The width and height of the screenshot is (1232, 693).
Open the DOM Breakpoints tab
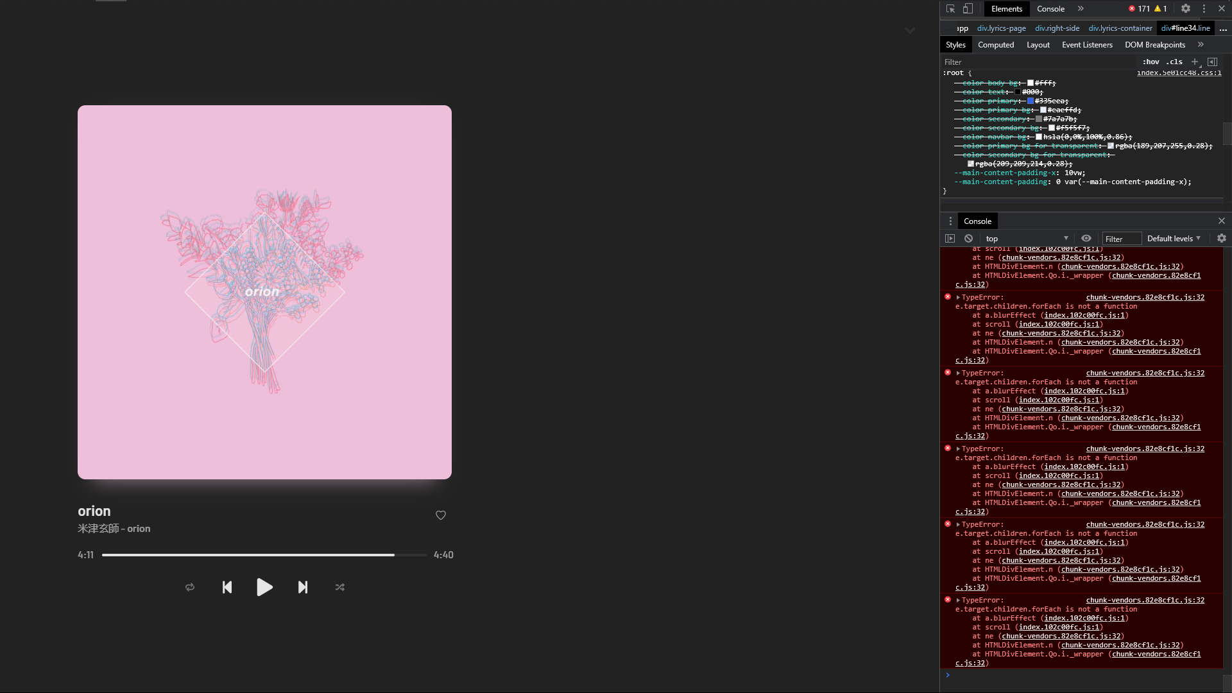1154,45
